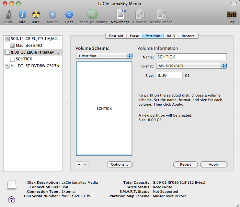Click the Revert button
Image resolution: width=240 pixels, height=207 pixels.
click(x=185, y=164)
